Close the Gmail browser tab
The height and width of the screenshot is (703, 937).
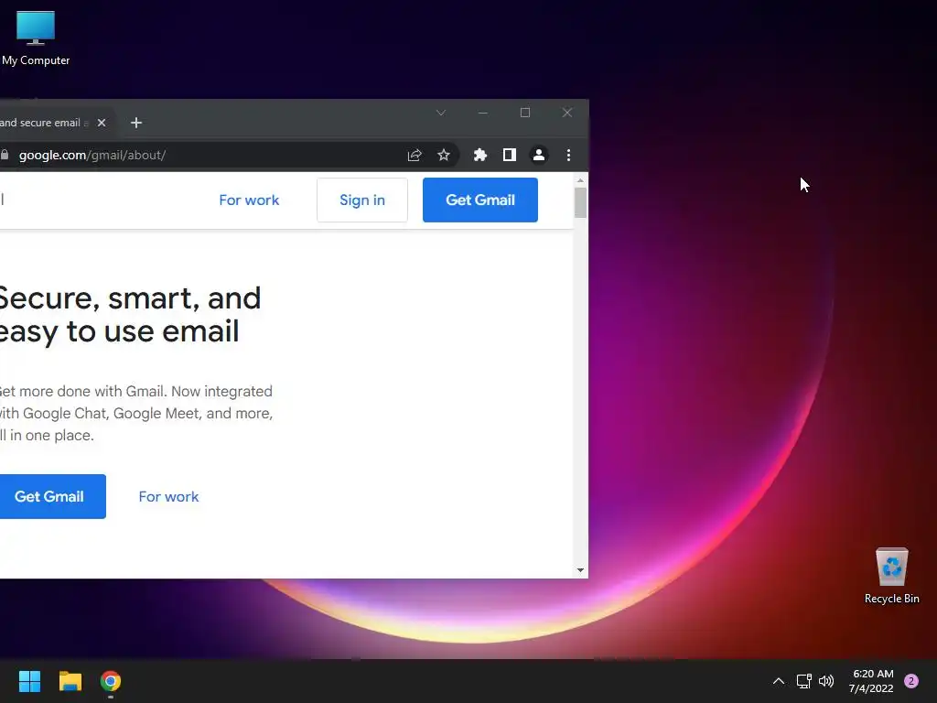click(102, 123)
